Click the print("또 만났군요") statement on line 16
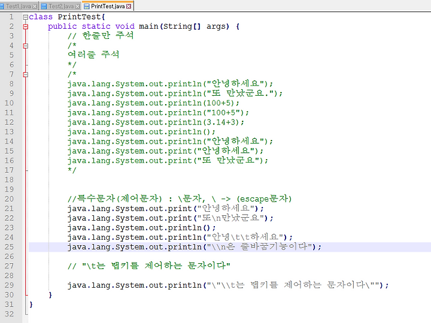This screenshot has width=431, height=323. (168, 161)
